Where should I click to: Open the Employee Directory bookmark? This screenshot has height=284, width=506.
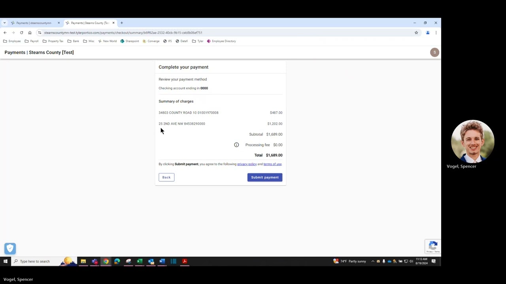[x=221, y=41]
